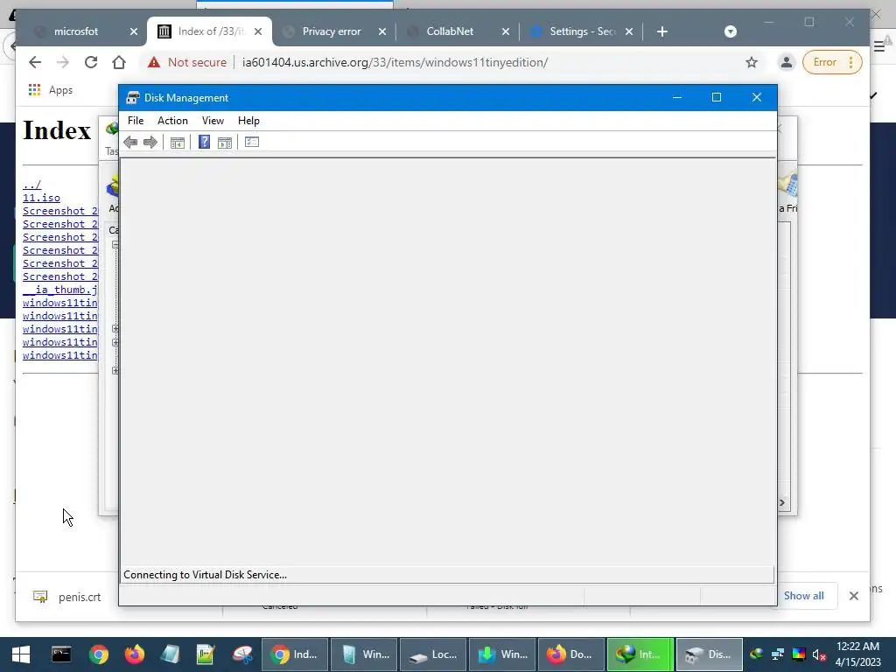The height and width of the screenshot is (672, 896).
Task: Close the Privacy error tab
Action: (x=382, y=31)
